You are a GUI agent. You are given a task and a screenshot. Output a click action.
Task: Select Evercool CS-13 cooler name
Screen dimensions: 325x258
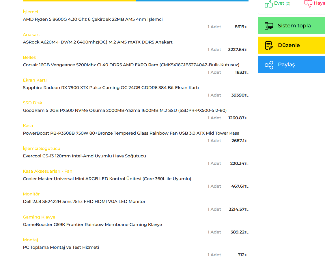point(84,156)
